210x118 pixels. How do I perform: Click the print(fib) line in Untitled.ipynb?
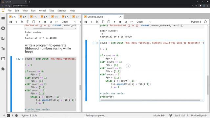coord(107,97)
